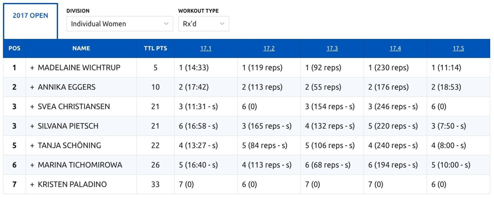Open the 17.5 workout link
Viewport: 494px width, 198px height.
click(x=458, y=48)
